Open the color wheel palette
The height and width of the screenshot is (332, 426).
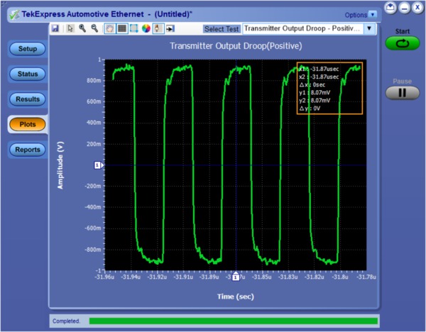[x=146, y=28]
